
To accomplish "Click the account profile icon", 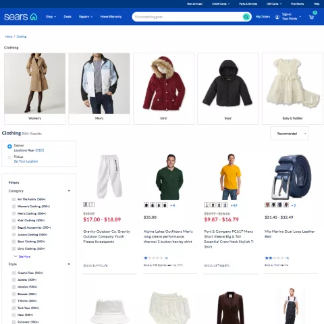I will pos(277,17).
